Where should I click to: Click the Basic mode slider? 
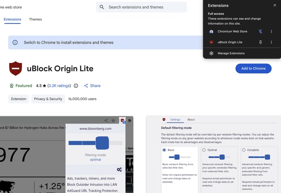(x=180, y=157)
